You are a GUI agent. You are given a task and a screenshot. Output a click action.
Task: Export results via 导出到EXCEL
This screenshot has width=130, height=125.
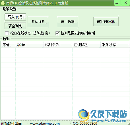(106, 22)
